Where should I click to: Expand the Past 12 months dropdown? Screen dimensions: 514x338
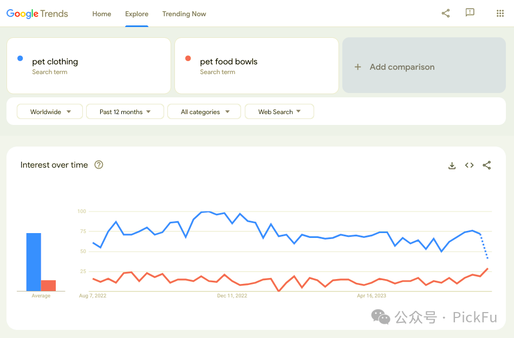coord(125,112)
